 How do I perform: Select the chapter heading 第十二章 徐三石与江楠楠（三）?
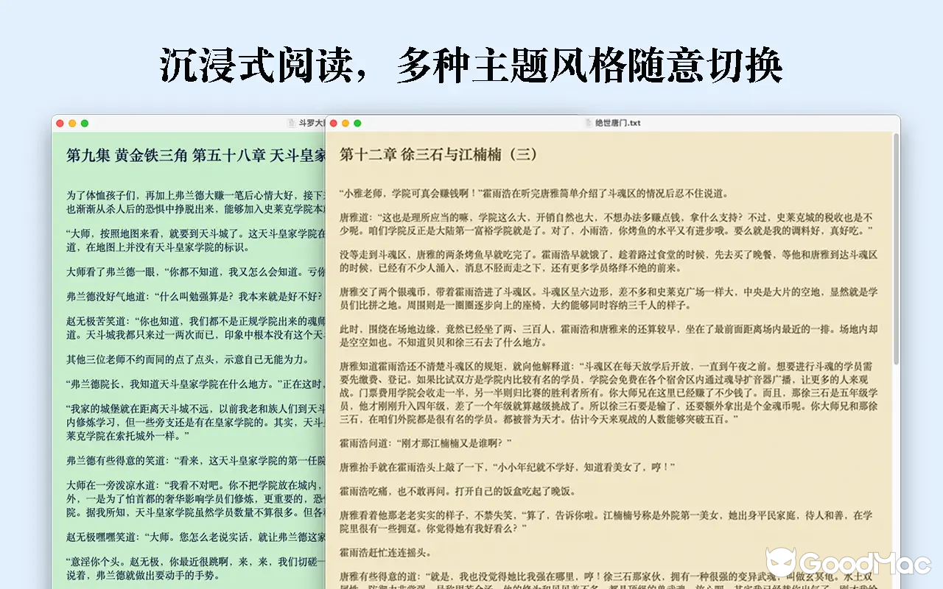point(439,155)
